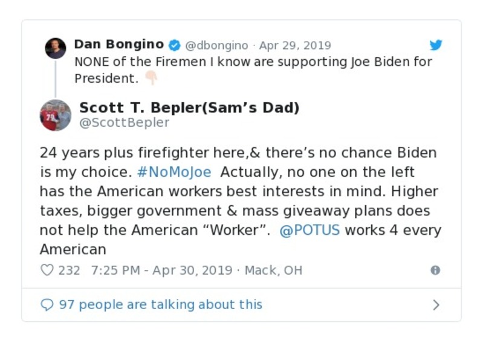Viewport: 483px width, 352px height.
Task: Select the Scott T. Bepler(Sam's Dad) name
Action: click(x=189, y=108)
